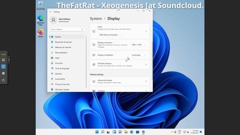240x135 pixels.
Task: Open the Display resolution dropdown
Action: point(138,45)
